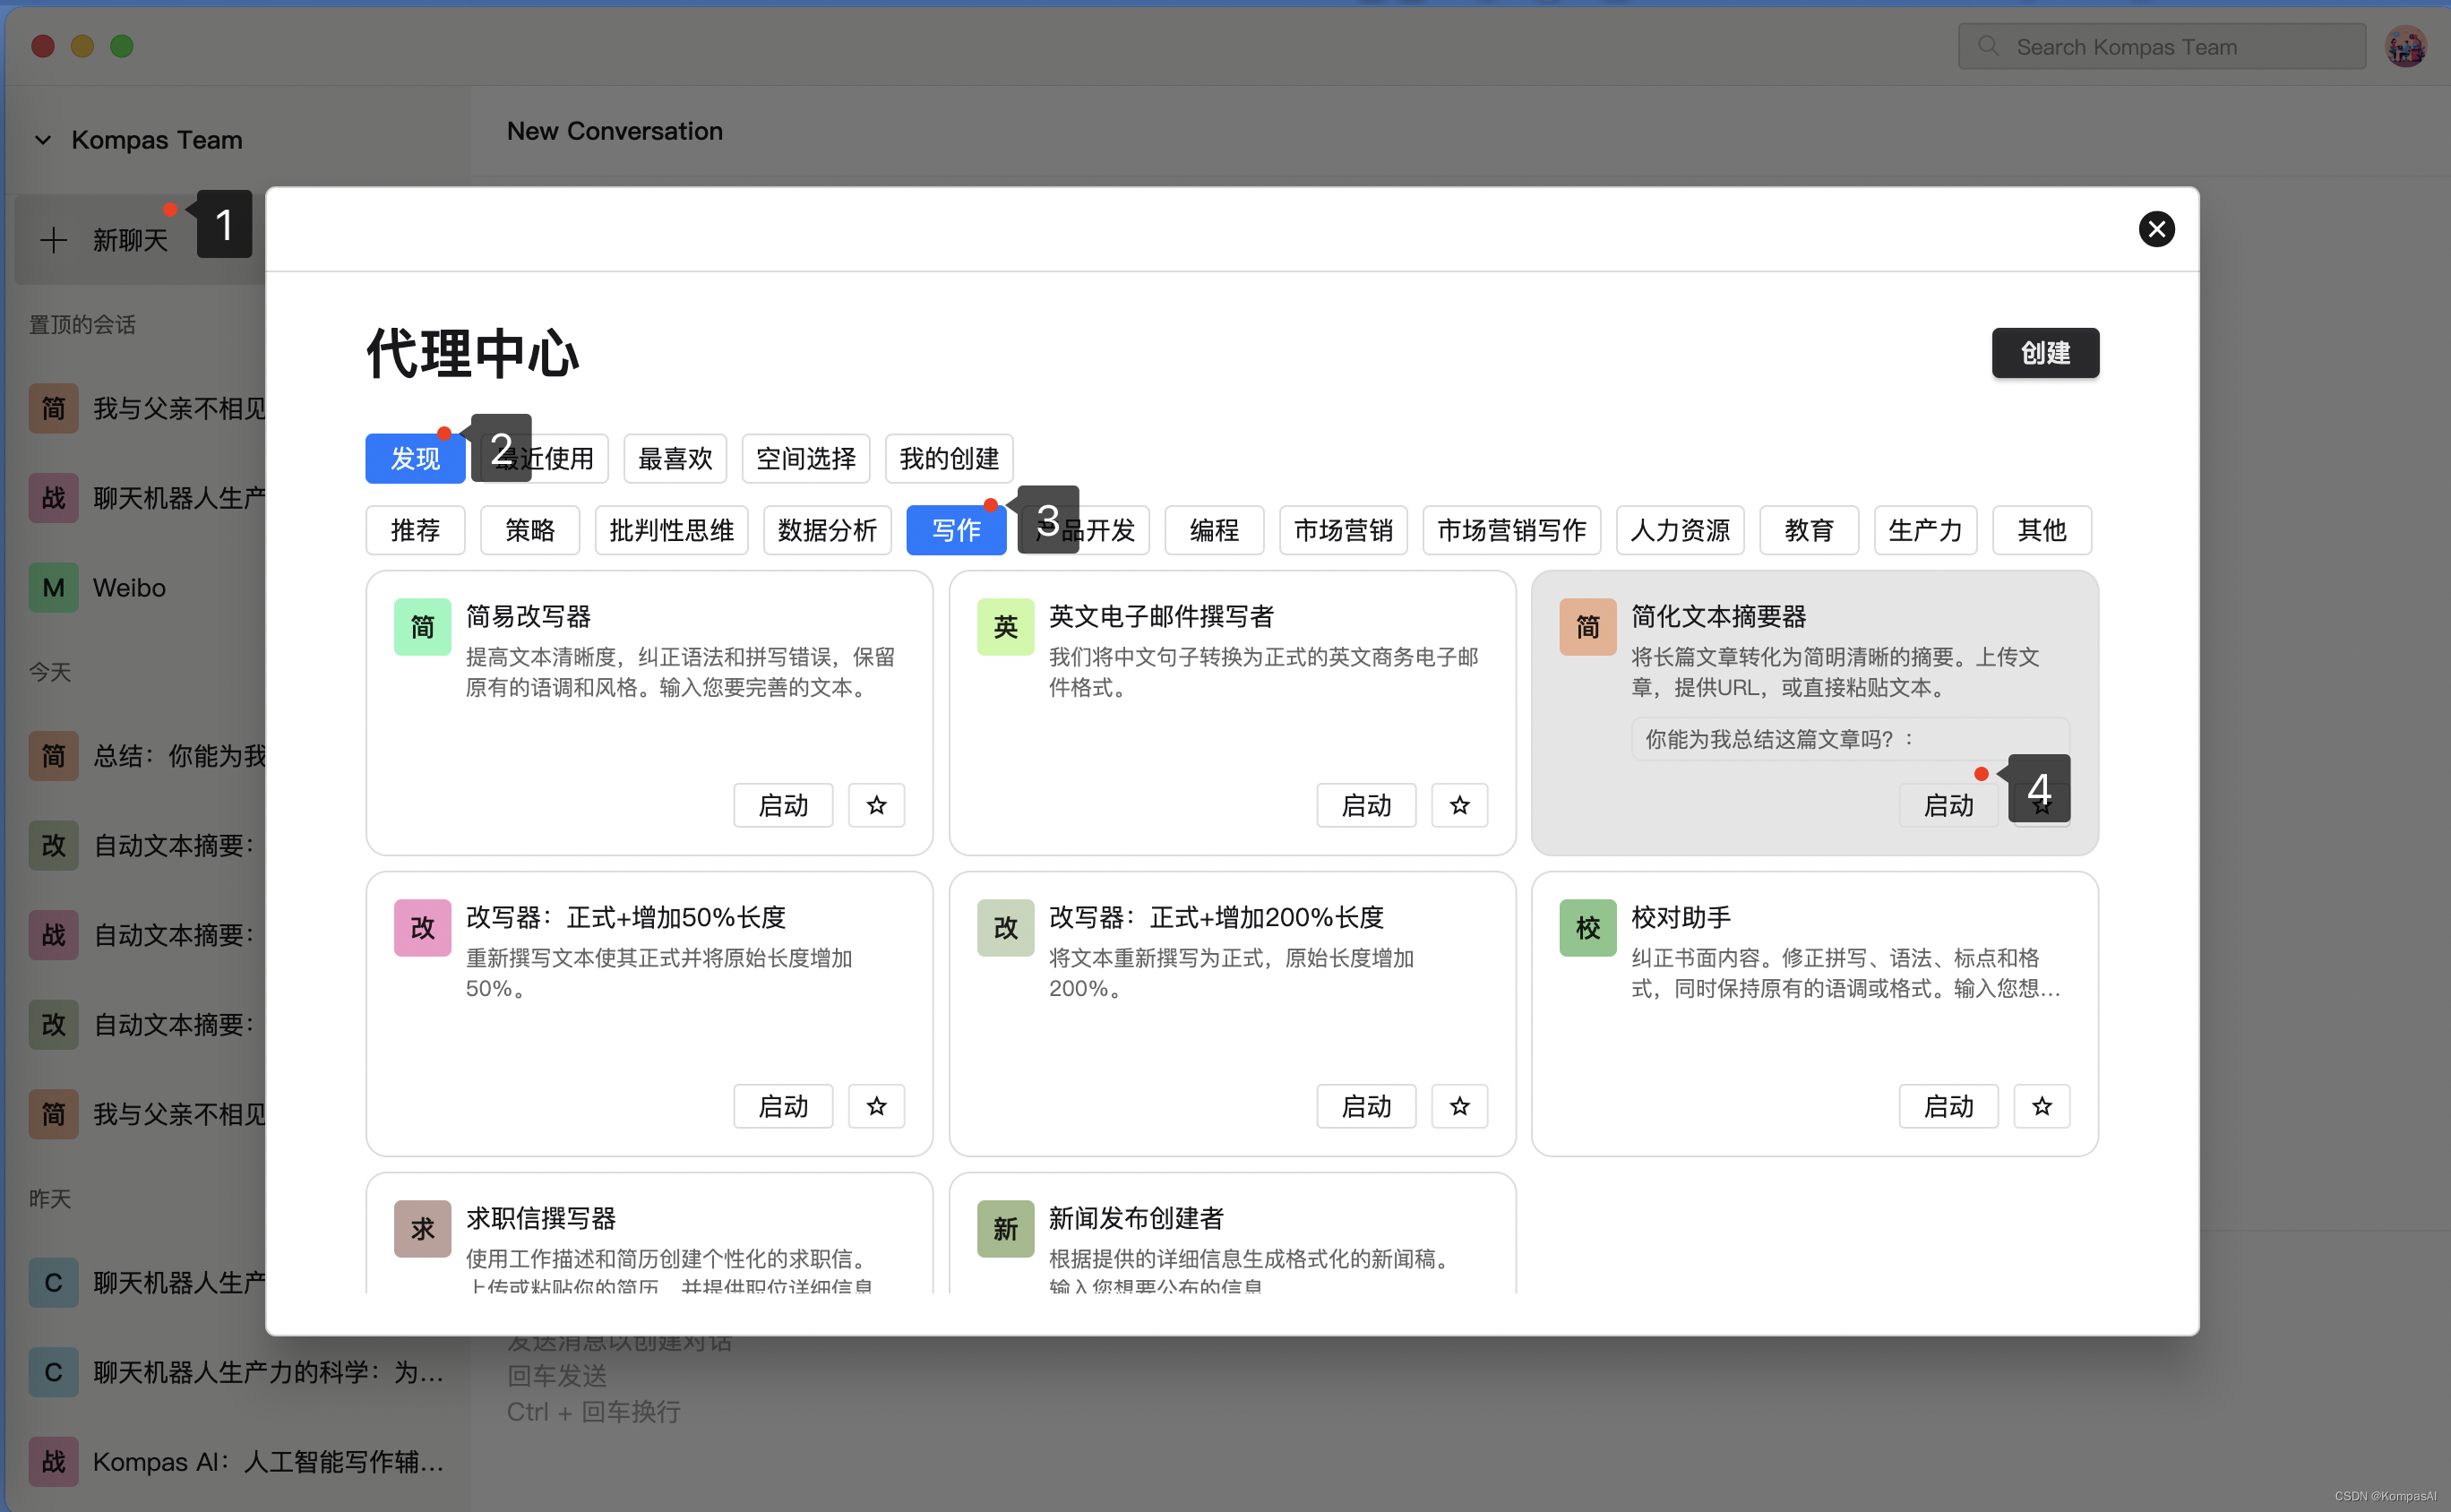Screen dimensions: 2451x1512
Task: Click the star on 改写器:正式+增加200%长度
Action: tap(1459, 1106)
